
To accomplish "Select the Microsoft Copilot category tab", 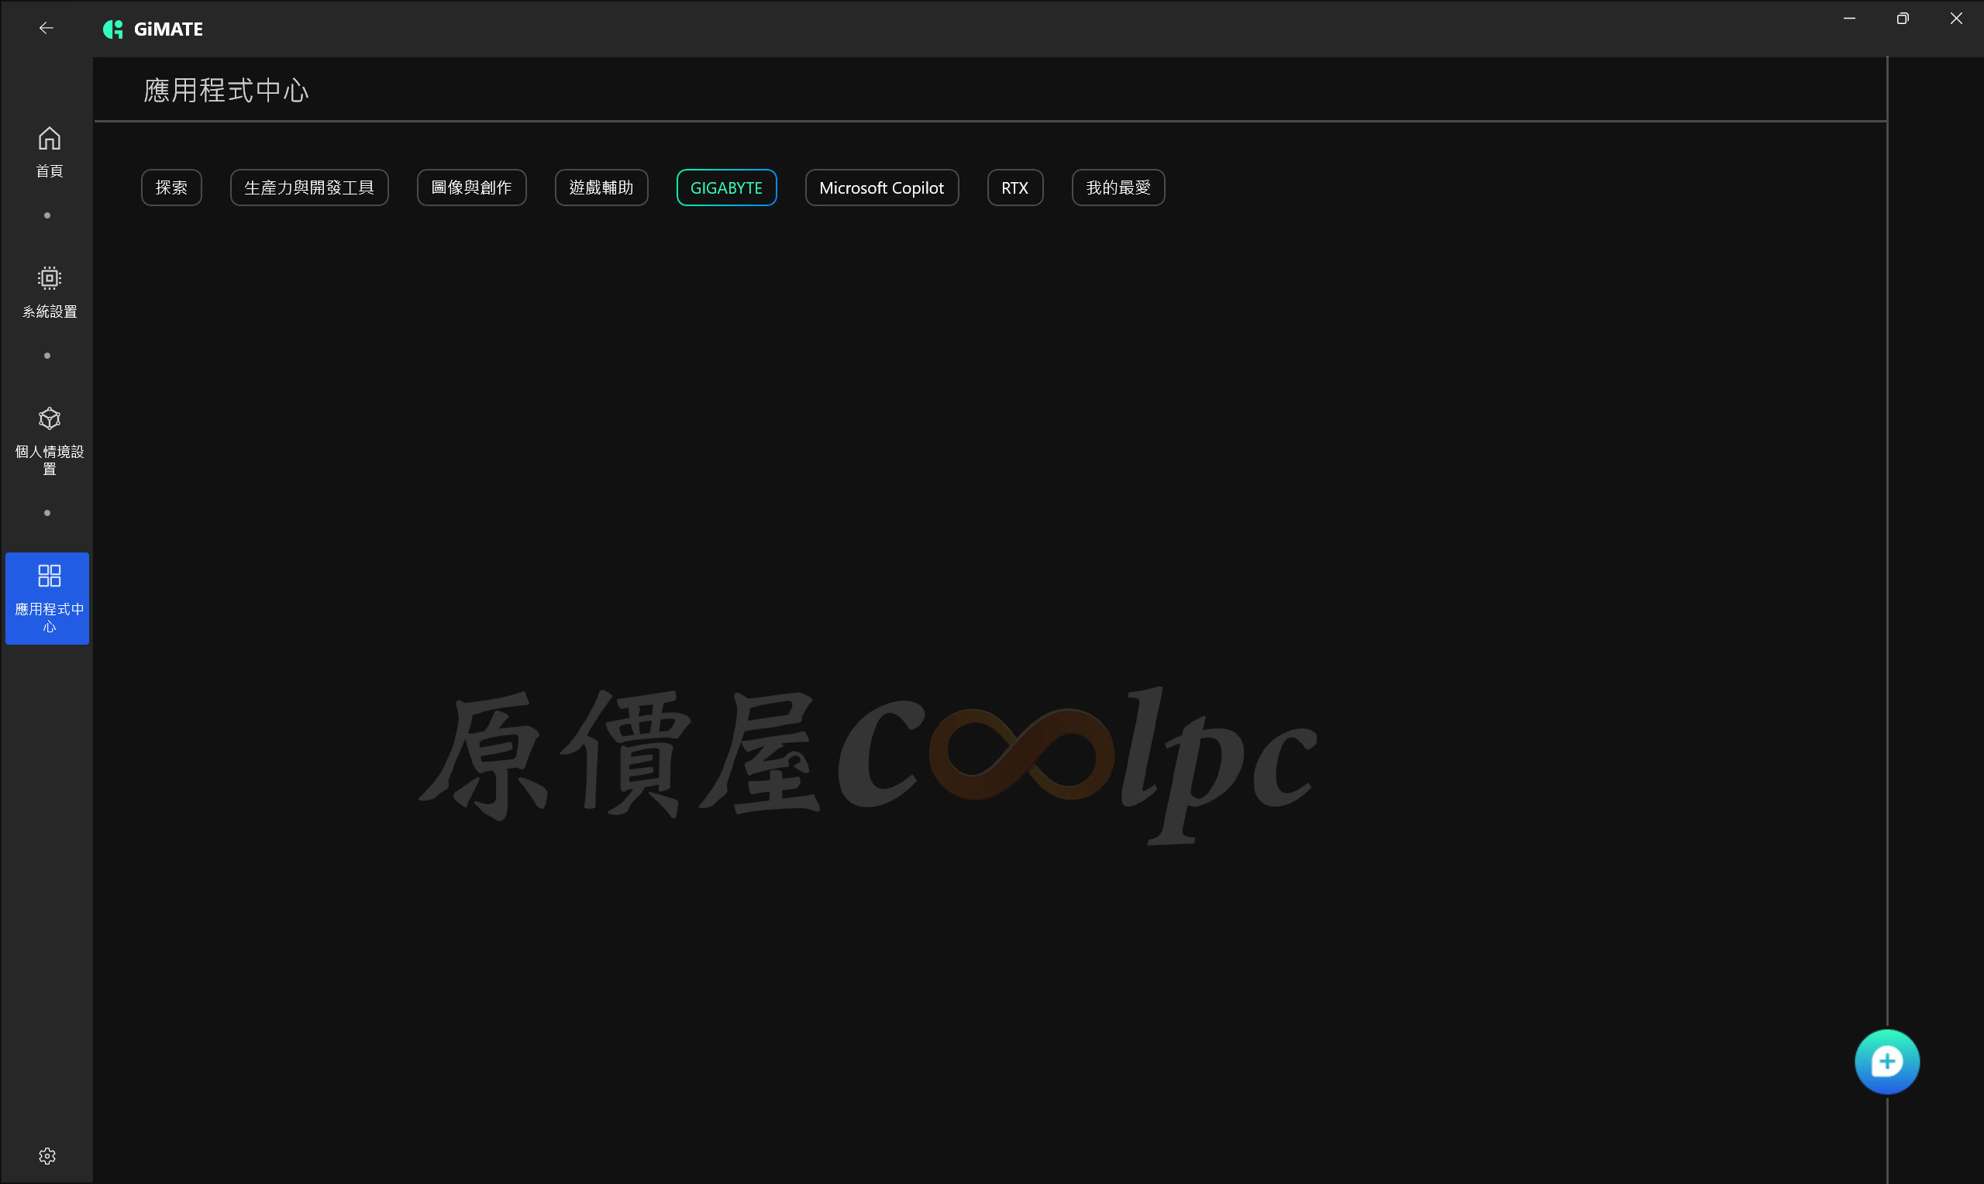I will click(881, 188).
